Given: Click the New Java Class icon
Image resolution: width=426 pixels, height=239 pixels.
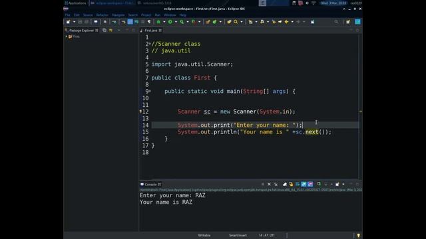Looking at the screenshot, I should pos(214,22).
